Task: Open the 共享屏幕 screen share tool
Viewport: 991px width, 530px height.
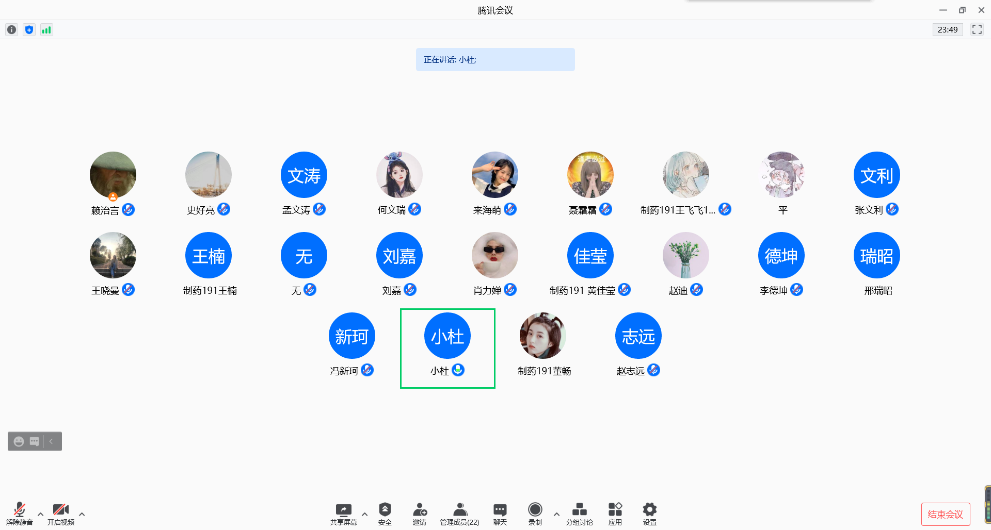Action: click(x=343, y=514)
